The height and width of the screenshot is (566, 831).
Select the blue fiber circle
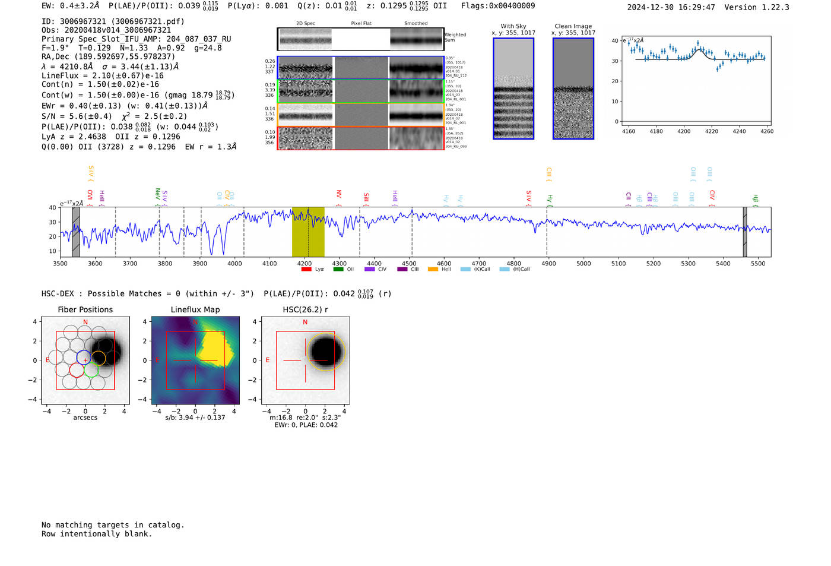[84, 358]
